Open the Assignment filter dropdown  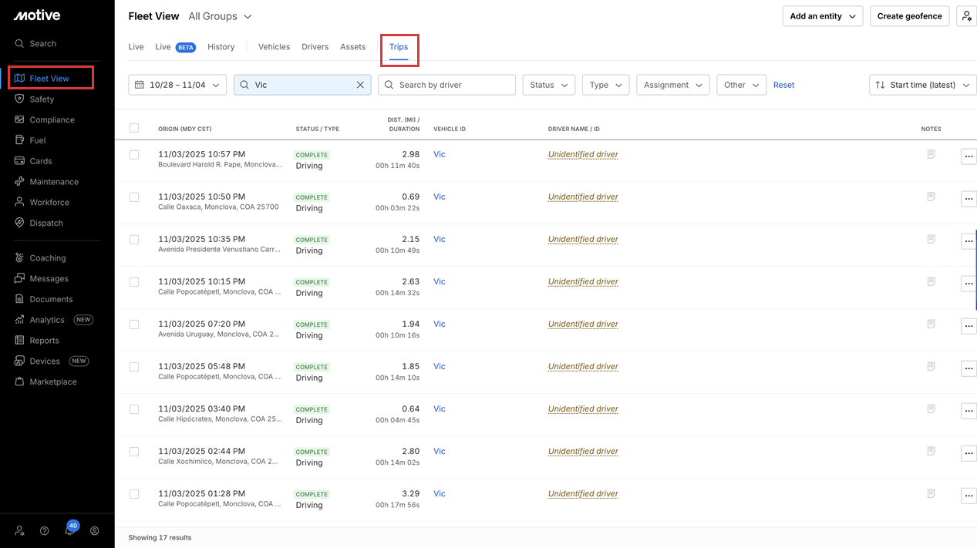(672, 85)
